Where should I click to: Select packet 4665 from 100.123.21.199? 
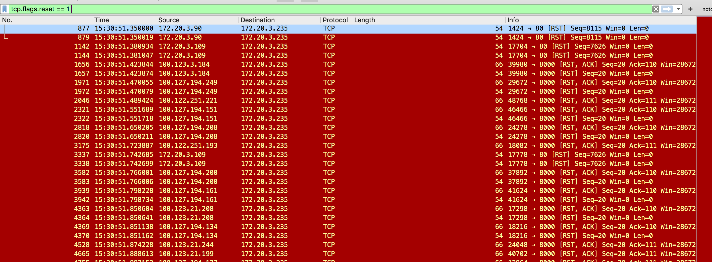coord(348,254)
